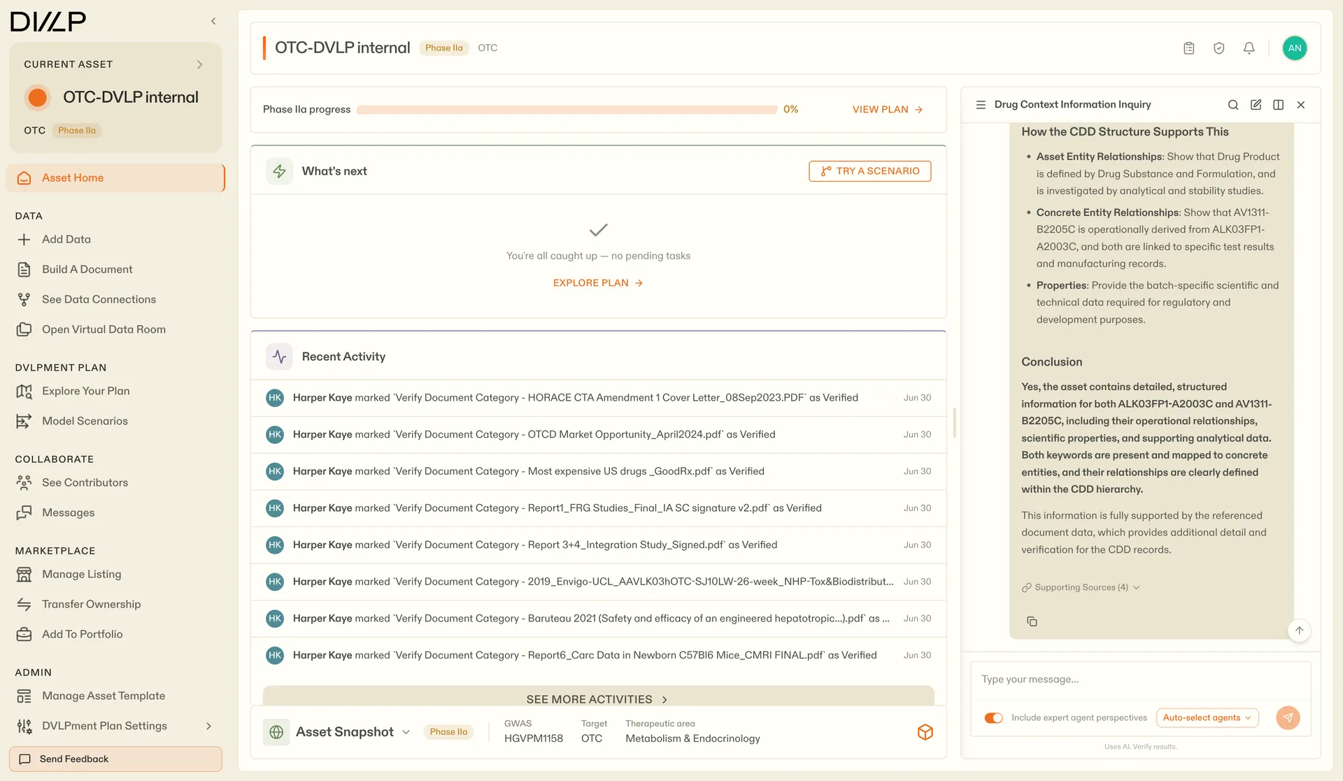This screenshot has width=1343, height=781.
Task: Open Asset Home
Action: pos(115,178)
